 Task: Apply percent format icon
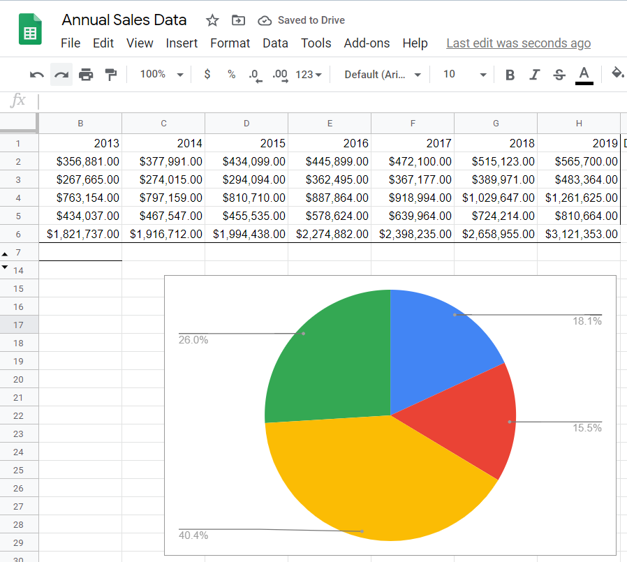click(x=231, y=74)
